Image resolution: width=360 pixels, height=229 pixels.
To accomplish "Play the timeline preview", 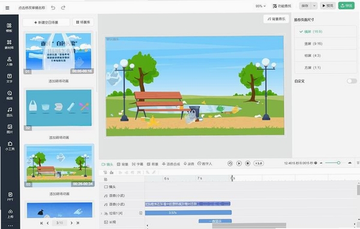I will (x=239, y=163).
